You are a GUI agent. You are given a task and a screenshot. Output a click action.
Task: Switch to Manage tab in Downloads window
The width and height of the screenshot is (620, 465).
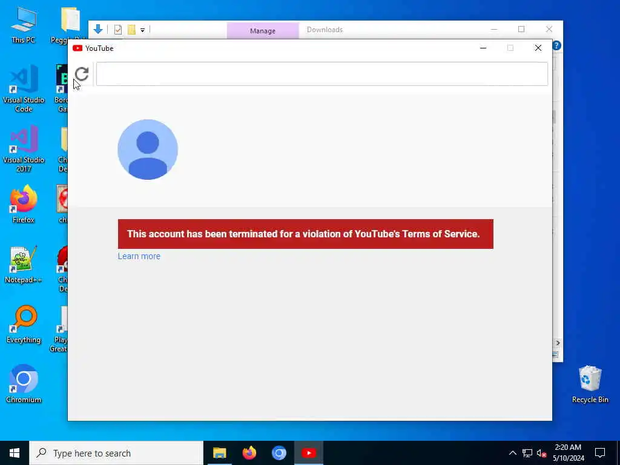click(x=263, y=30)
